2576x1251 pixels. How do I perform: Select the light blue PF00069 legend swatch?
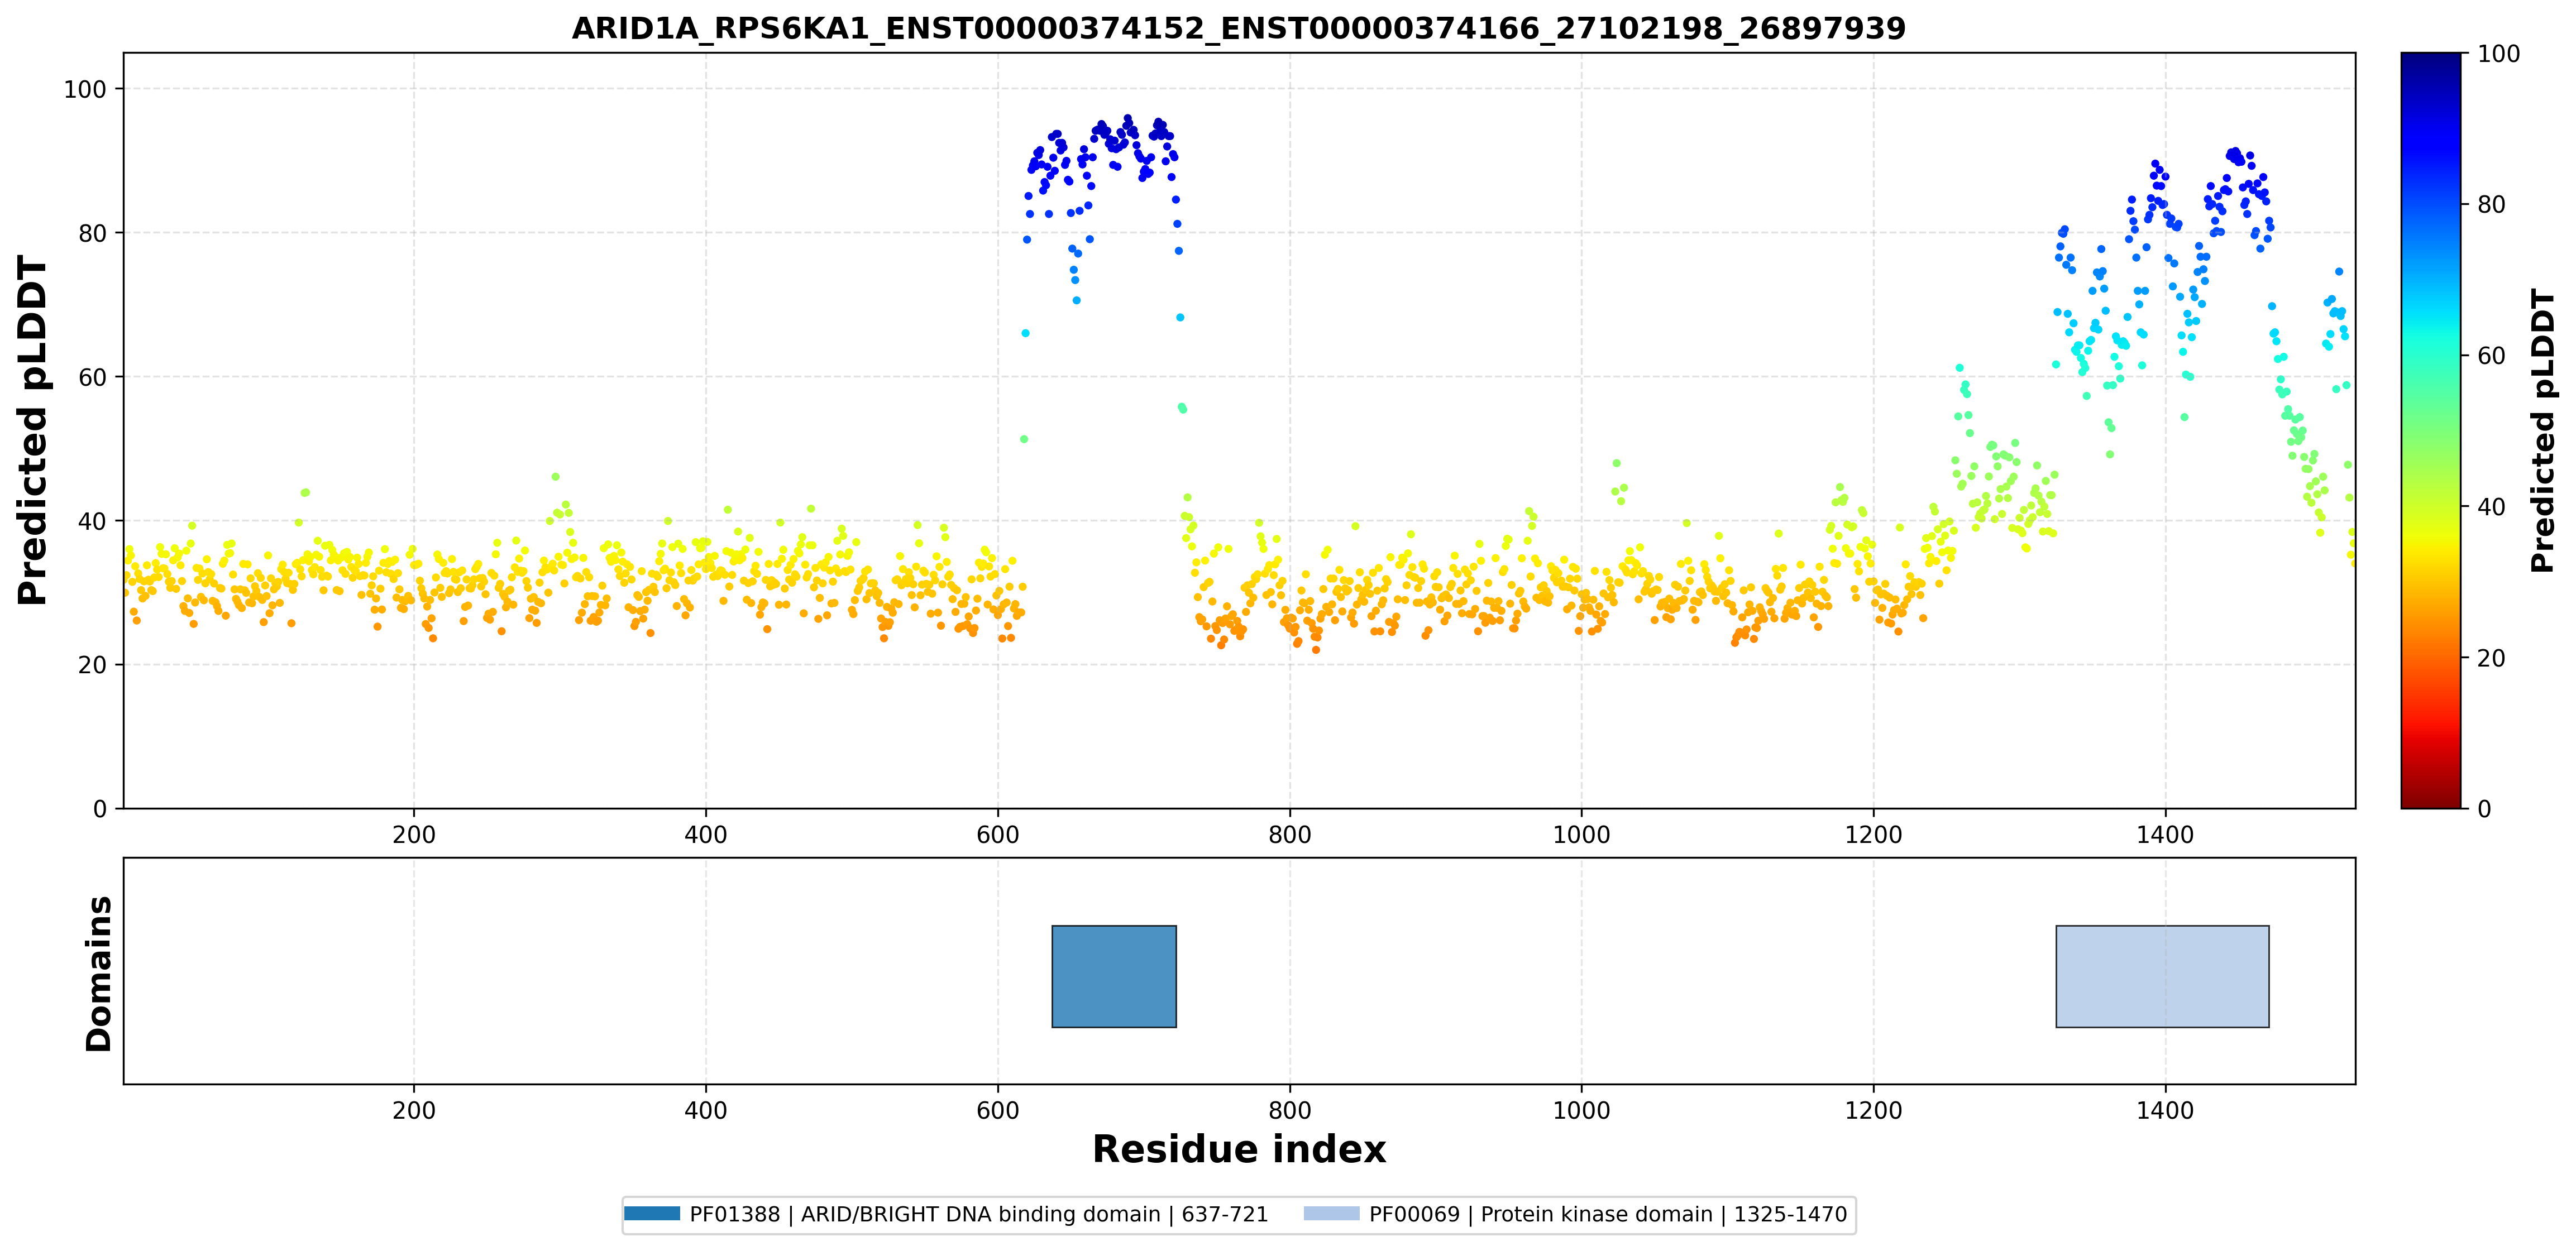coord(1332,1214)
